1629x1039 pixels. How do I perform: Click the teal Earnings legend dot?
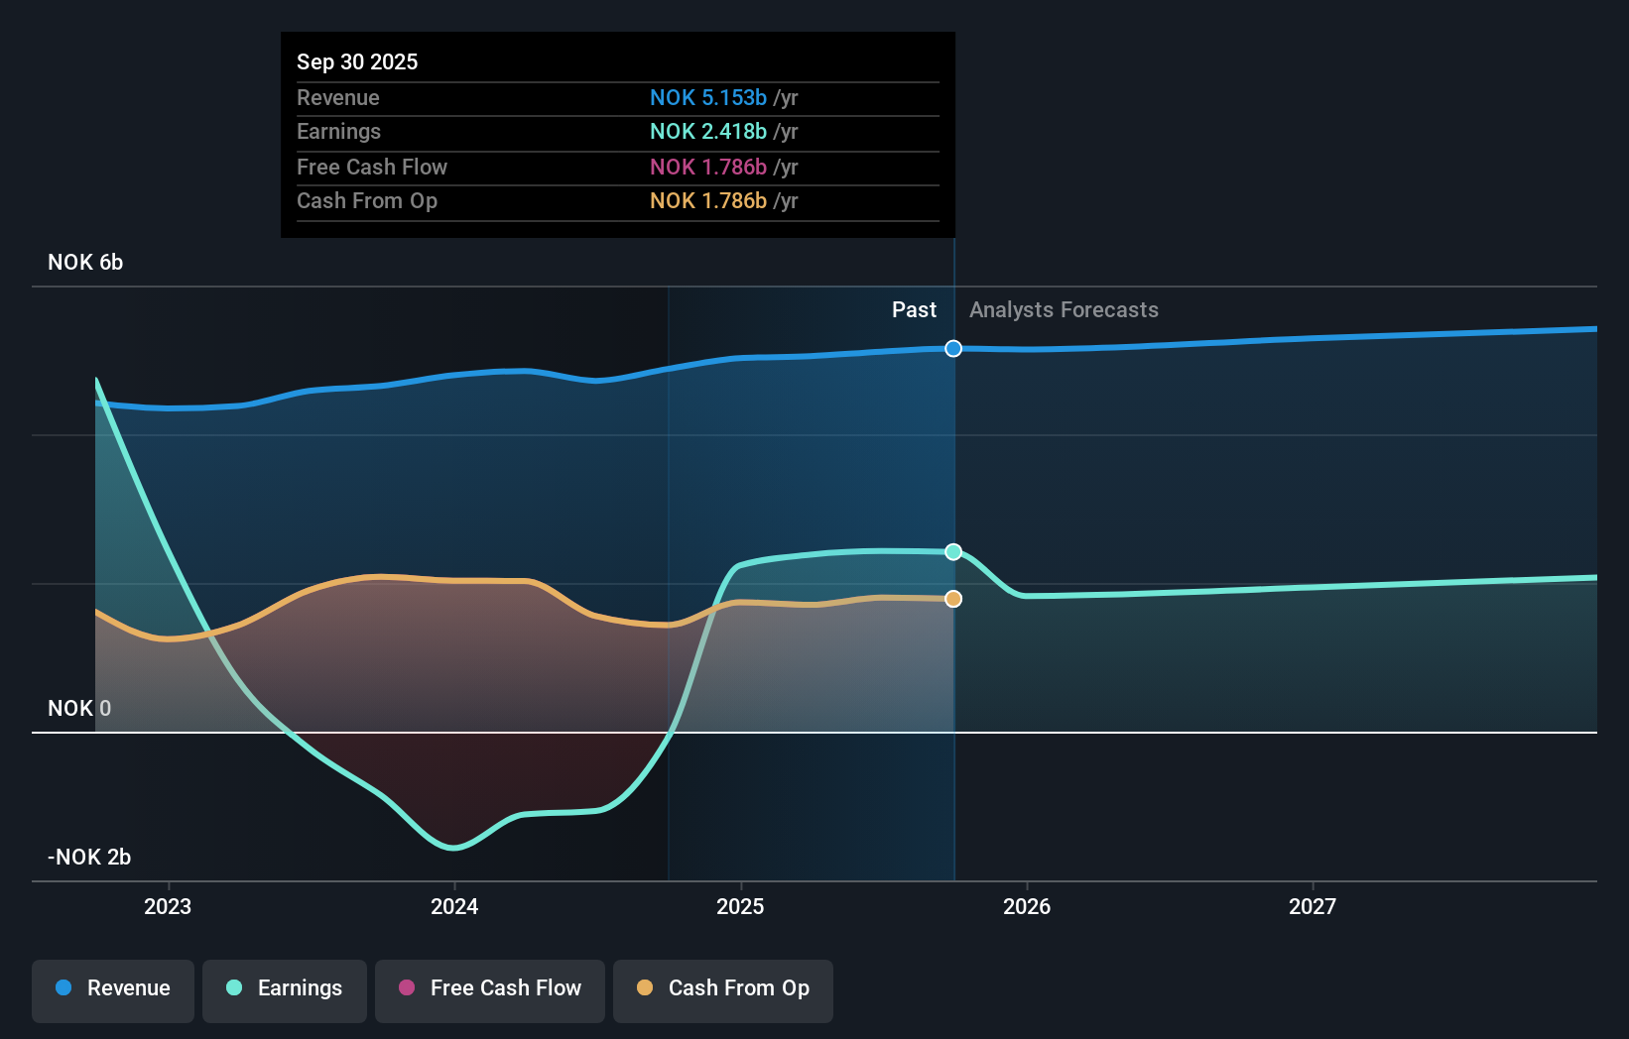click(232, 988)
